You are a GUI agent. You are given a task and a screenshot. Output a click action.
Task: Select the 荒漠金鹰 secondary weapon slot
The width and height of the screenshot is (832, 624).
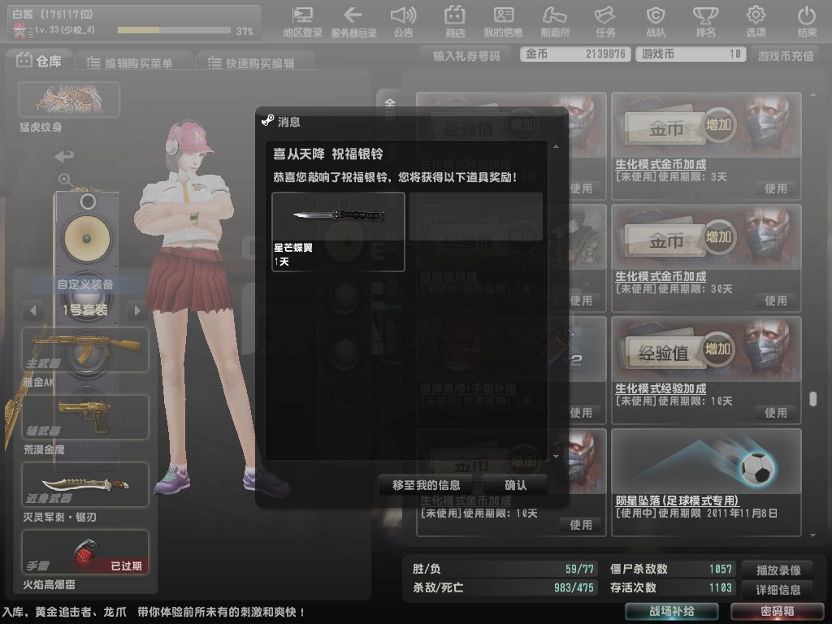pyautogui.click(x=84, y=417)
